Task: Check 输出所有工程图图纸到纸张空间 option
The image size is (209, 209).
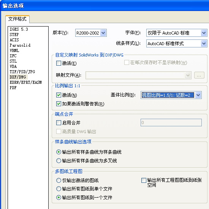Action: (144, 180)
